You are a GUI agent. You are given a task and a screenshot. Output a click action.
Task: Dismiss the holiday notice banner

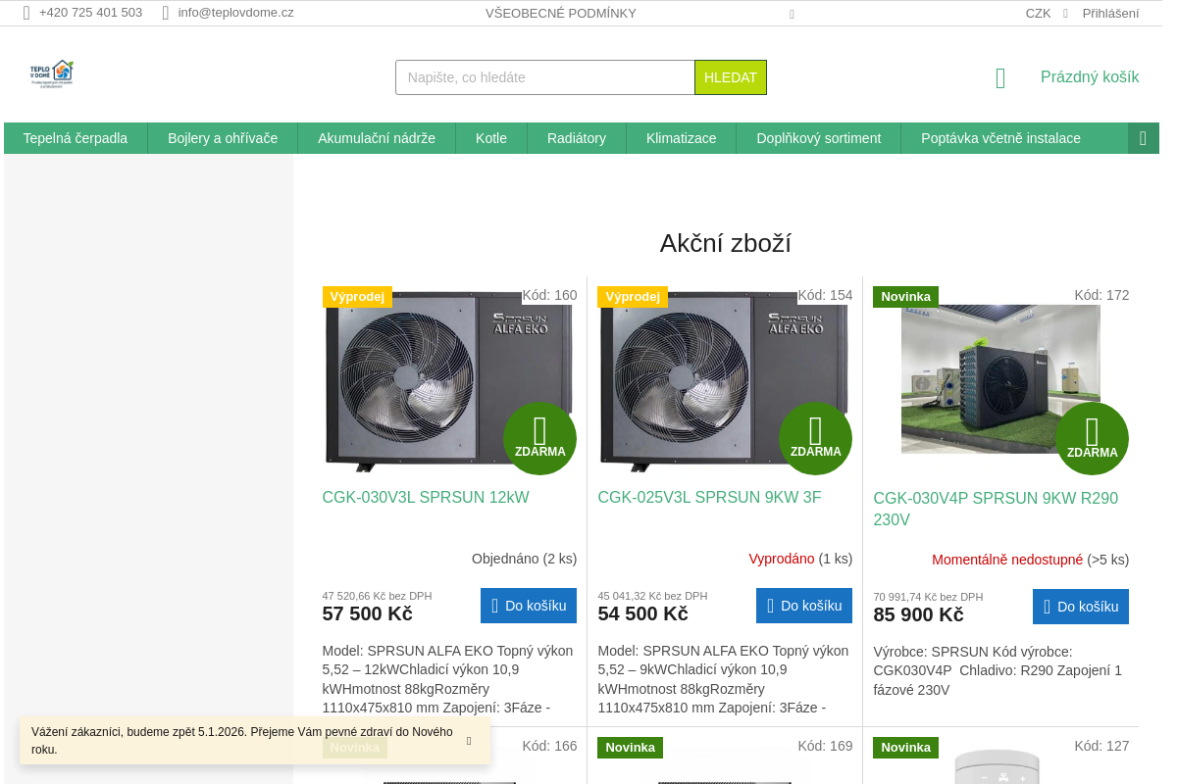click(x=469, y=741)
